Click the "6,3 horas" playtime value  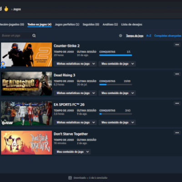[59, 85]
